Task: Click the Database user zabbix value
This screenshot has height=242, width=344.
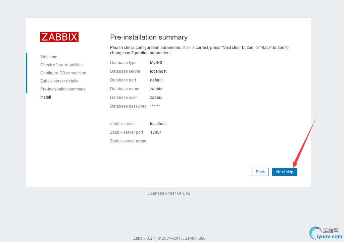Action: (x=156, y=98)
